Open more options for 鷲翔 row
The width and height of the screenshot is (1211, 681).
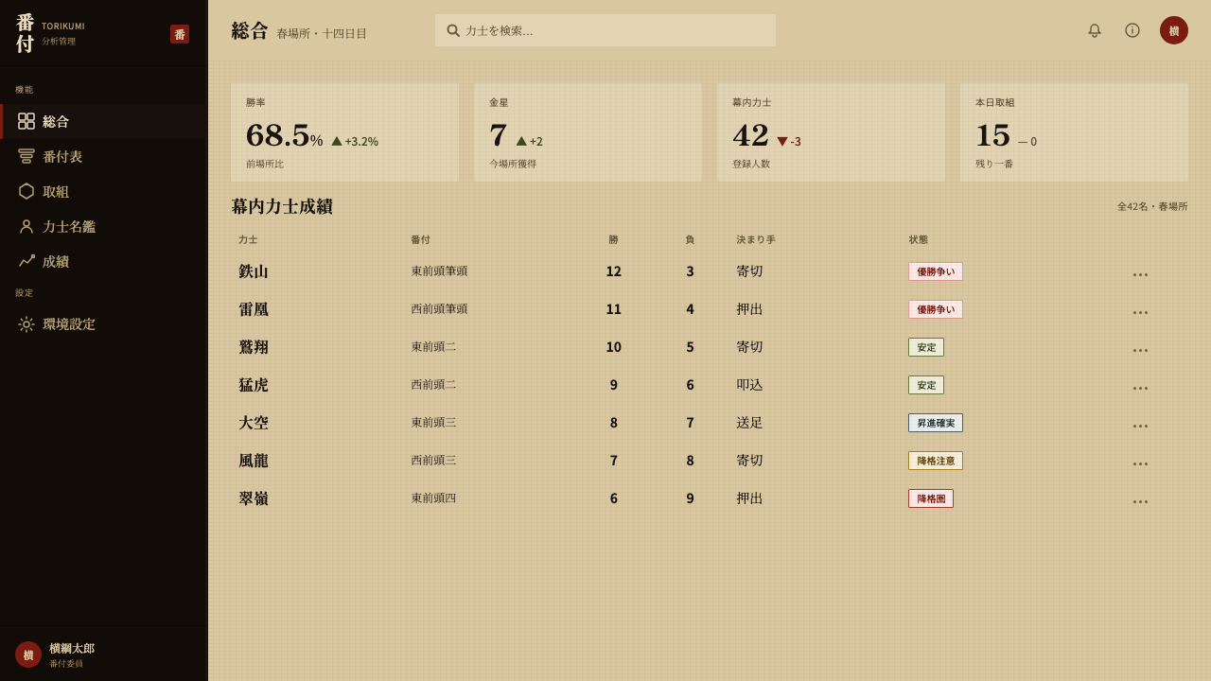(x=1141, y=349)
